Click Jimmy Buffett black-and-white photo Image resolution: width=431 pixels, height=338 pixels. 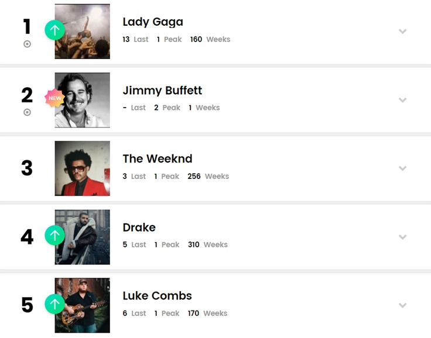83,100
